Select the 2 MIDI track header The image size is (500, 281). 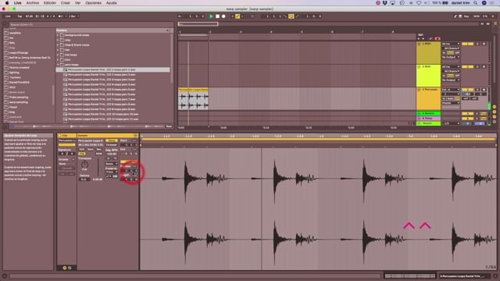pyautogui.click(x=429, y=76)
